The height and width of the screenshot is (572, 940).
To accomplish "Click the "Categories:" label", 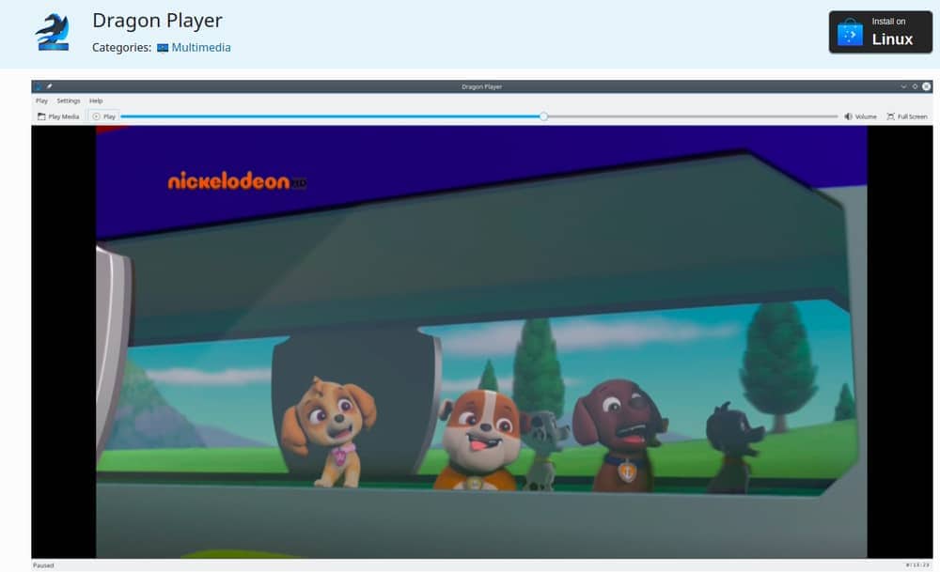I will click(121, 47).
